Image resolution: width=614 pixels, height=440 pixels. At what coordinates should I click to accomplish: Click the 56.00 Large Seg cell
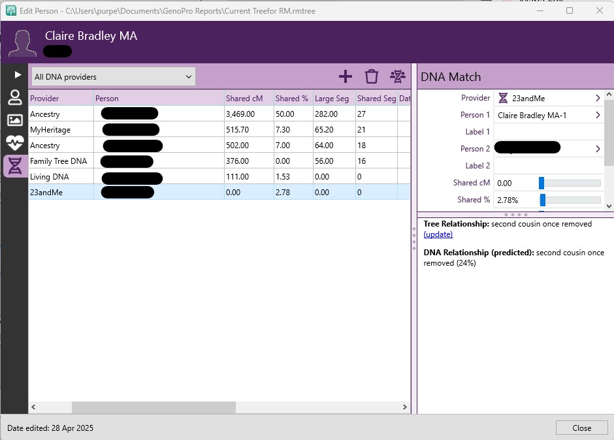(x=334, y=161)
